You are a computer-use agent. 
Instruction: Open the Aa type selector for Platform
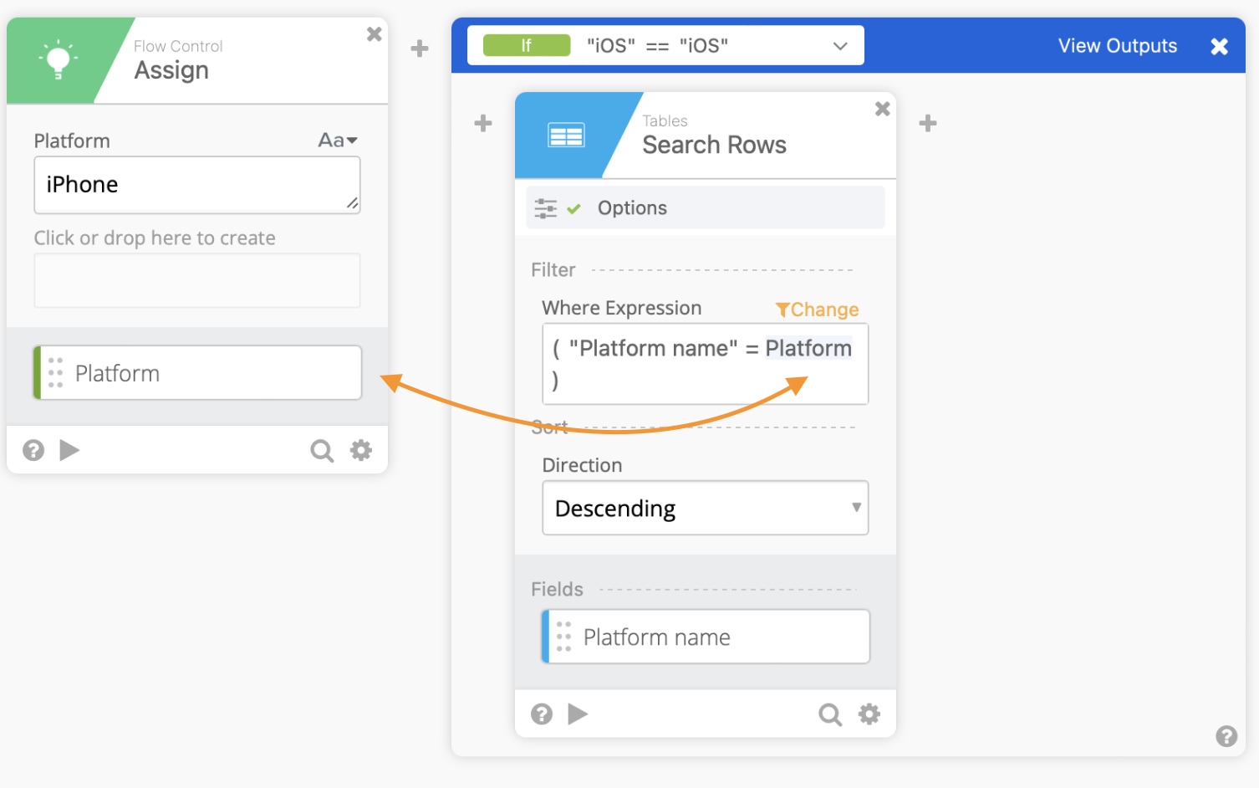click(337, 141)
